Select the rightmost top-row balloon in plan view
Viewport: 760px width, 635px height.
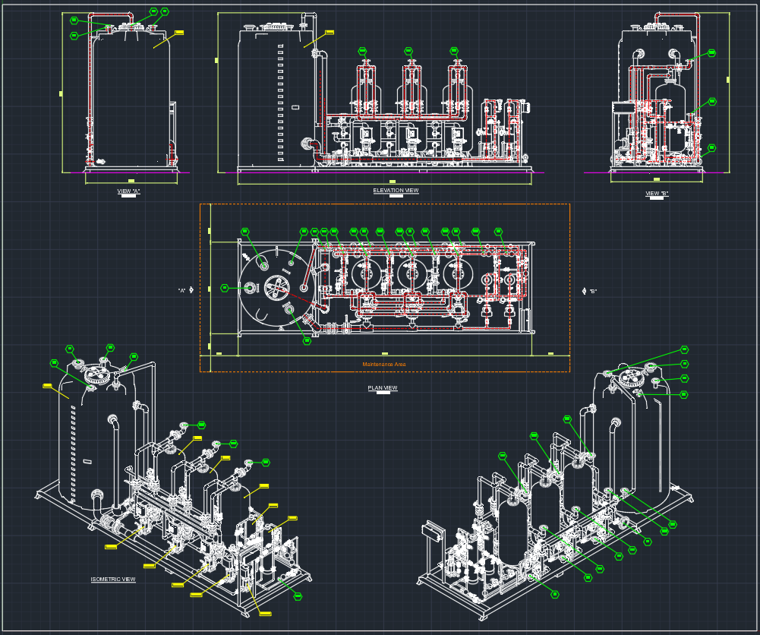499,232
